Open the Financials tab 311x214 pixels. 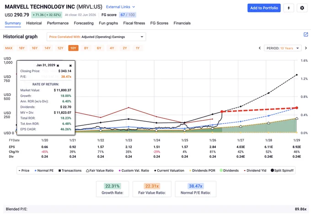[x=182, y=23]
